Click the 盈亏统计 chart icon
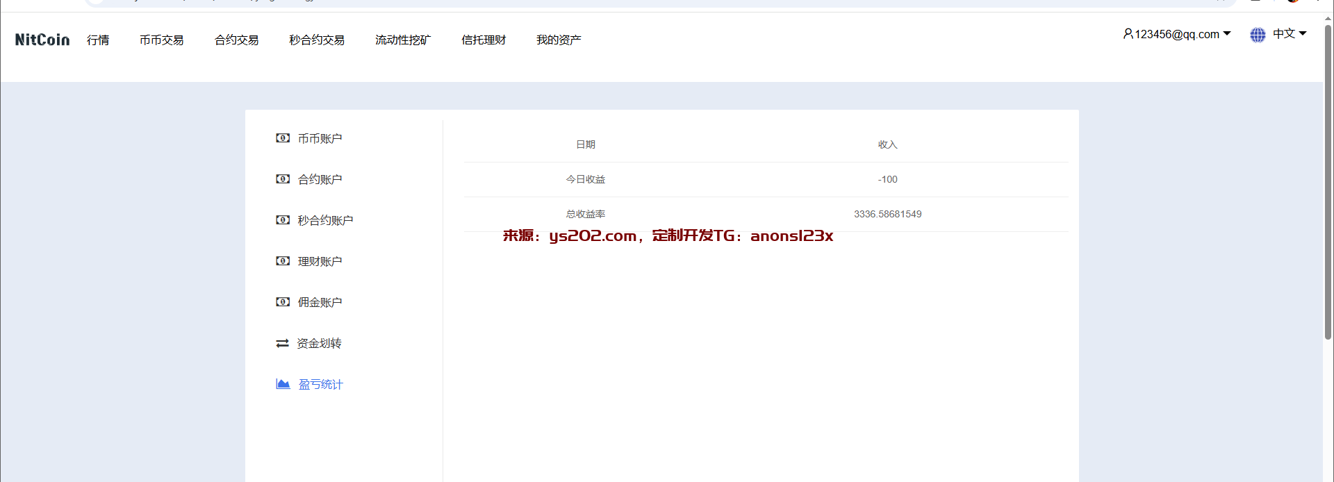The width and height of the screenshot is (1334, 482). point(283,384)
